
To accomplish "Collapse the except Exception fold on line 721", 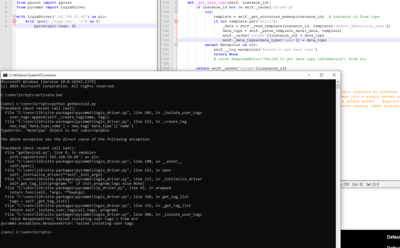I will pyautogui.click(x=176, y=45).
